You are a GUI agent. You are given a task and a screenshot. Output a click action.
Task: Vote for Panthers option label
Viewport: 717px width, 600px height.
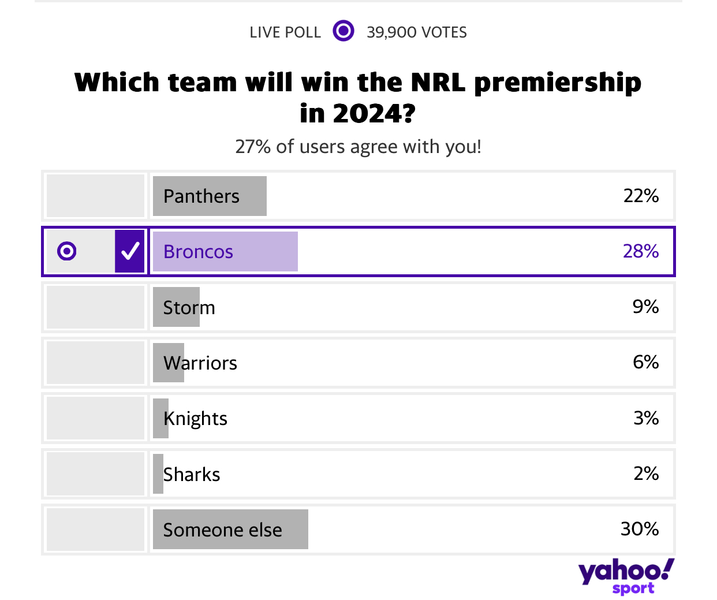pos(201,196)
